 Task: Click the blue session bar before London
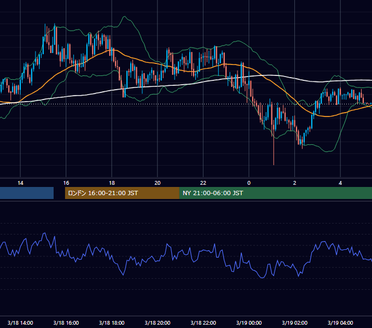click(x=27, y=193)
